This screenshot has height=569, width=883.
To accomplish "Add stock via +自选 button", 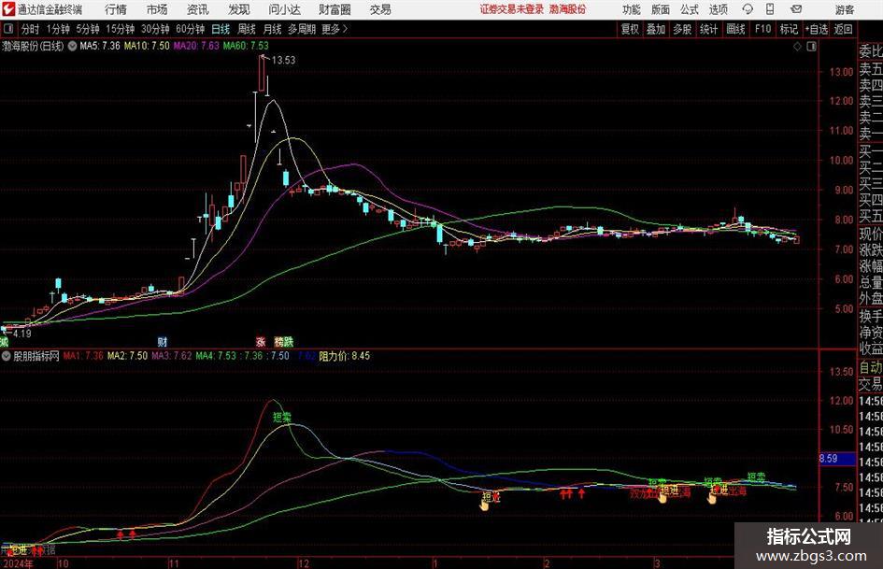I will click(816, 29).
